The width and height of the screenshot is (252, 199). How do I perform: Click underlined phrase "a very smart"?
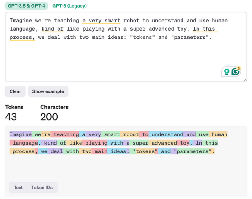[x=101, y=21]
